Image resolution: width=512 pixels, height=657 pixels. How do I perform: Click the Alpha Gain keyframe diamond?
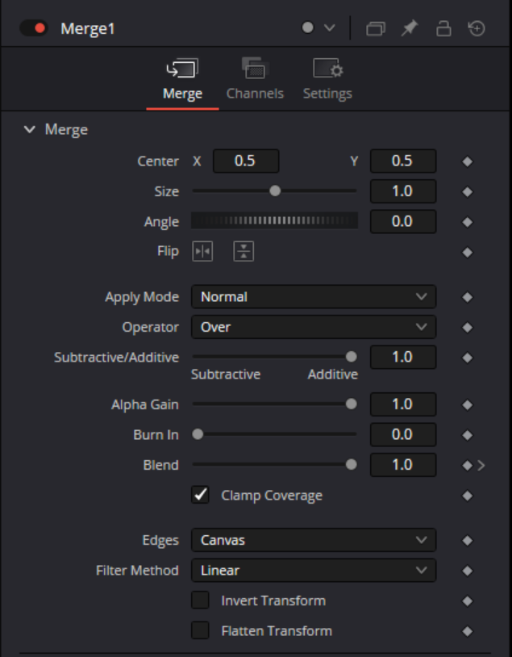click(467, 404)
